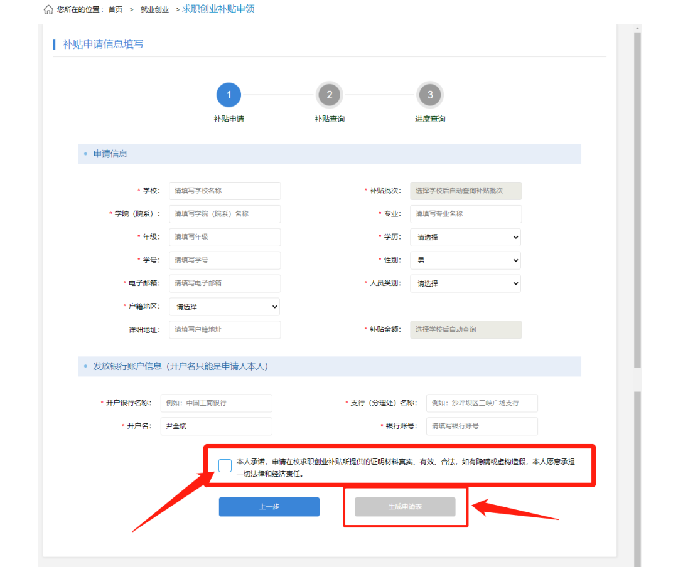The width and height of the screenshot is (678, 567).
Task: Open 就业创业 breadcrumb link
Action: [x=154, y=10]
